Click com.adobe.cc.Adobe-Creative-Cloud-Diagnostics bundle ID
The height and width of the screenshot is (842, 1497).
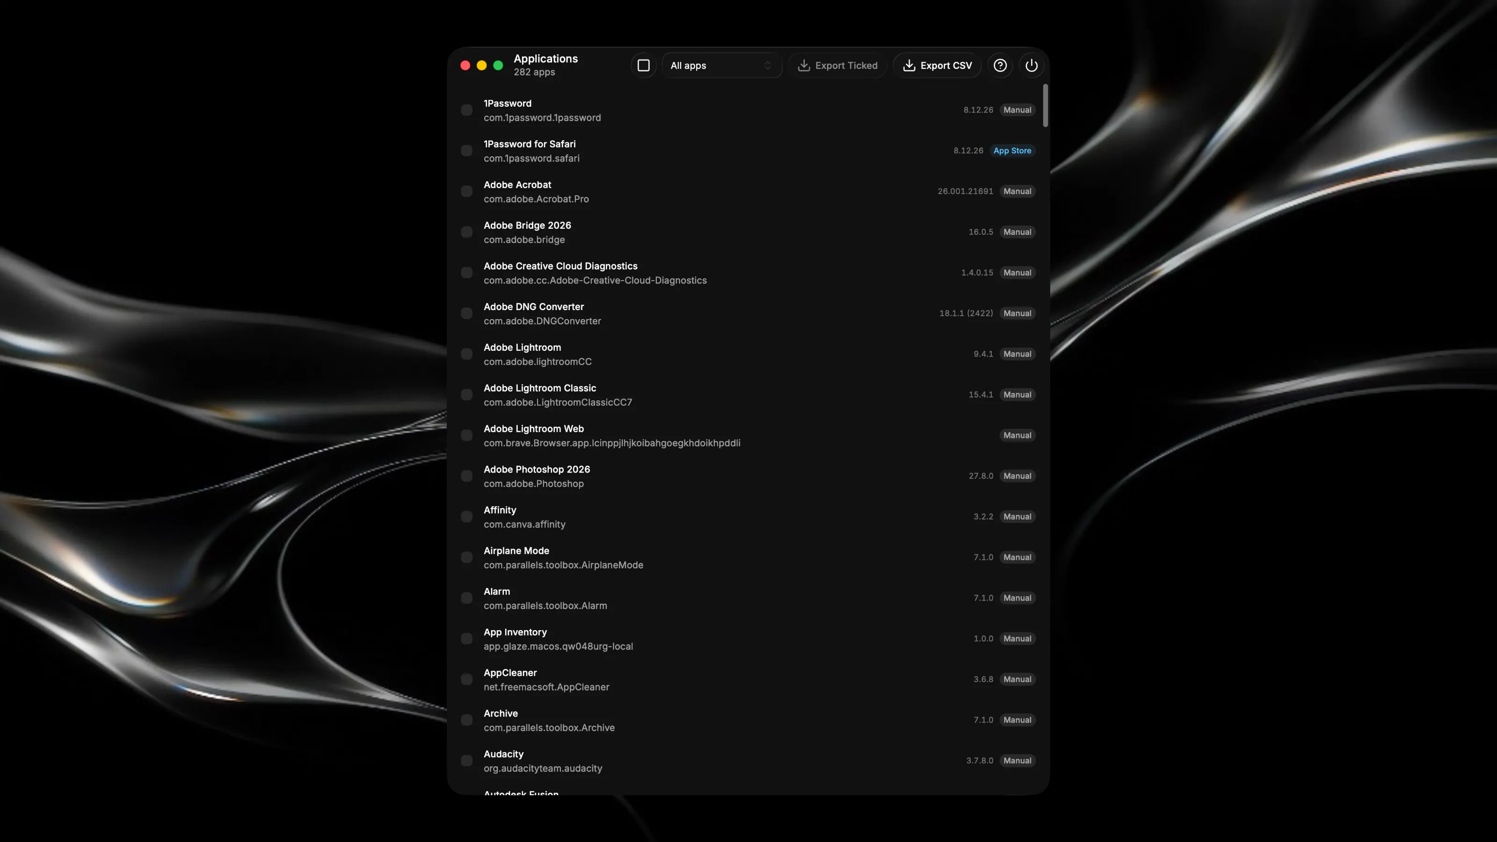click(595, 280)
